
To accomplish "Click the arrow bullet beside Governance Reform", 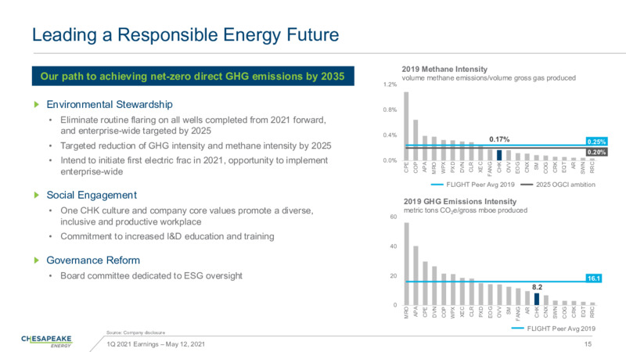I will 37,260.
